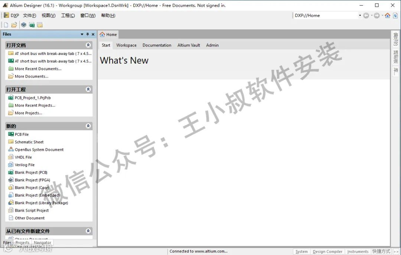
Task: Switch to the Workspace tab
Action: click(126, 45)
